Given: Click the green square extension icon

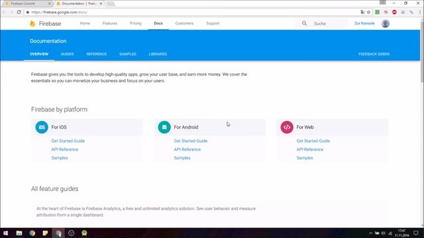Looking at the screenshot, I should [377, 12].
